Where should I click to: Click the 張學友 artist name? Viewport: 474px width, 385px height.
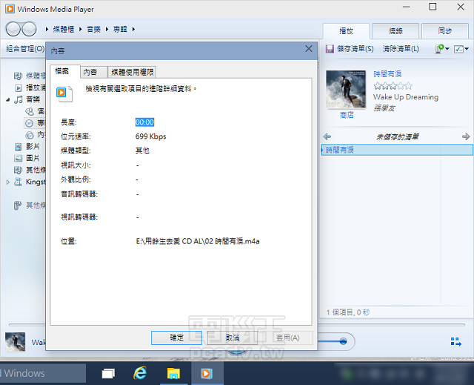[384, 108]
